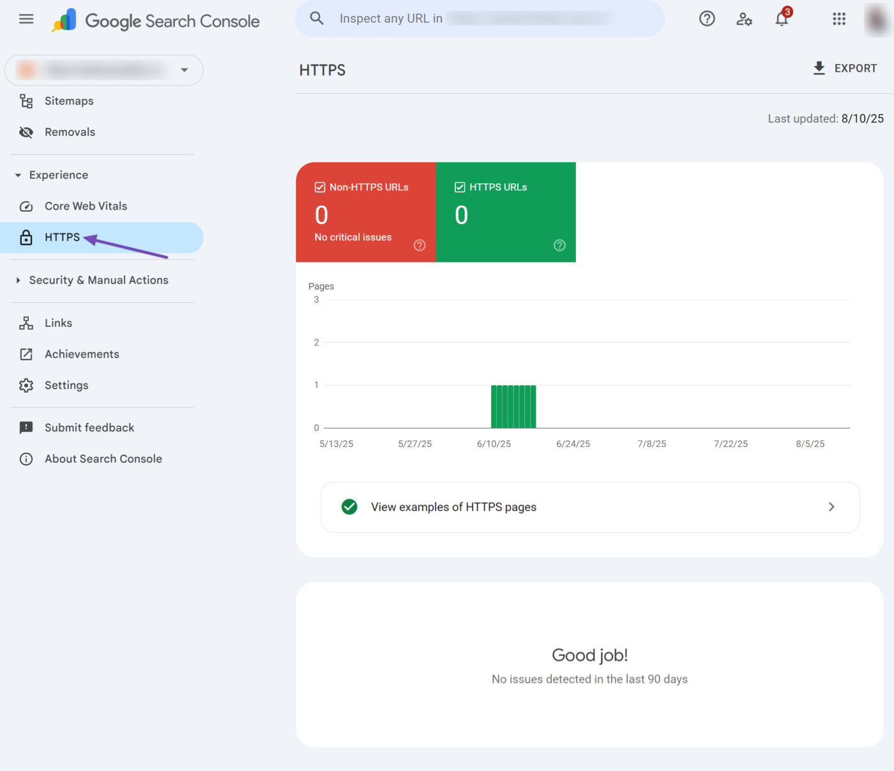The image size is (894, 771).
Task: Click help icon on Non-HTTPS URLs card
Action: [420, 245]
